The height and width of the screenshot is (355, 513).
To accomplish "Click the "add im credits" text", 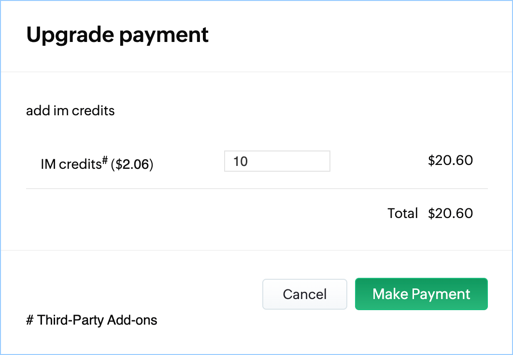I will 71,111.
